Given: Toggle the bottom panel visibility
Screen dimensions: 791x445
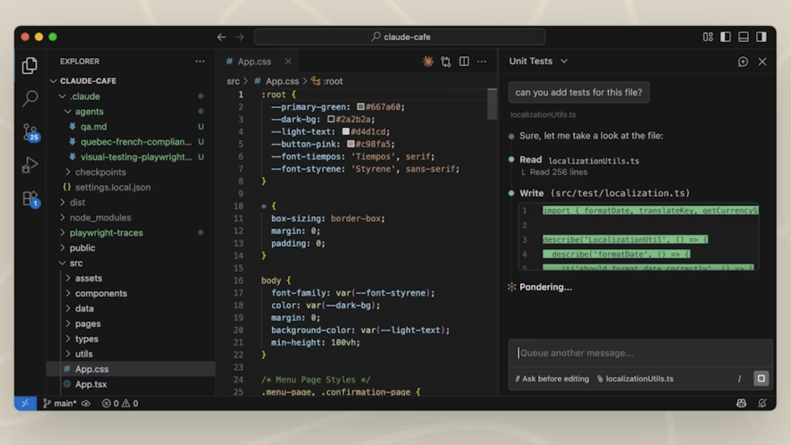Looking at the screenshot, I should (x=743, y=37).
